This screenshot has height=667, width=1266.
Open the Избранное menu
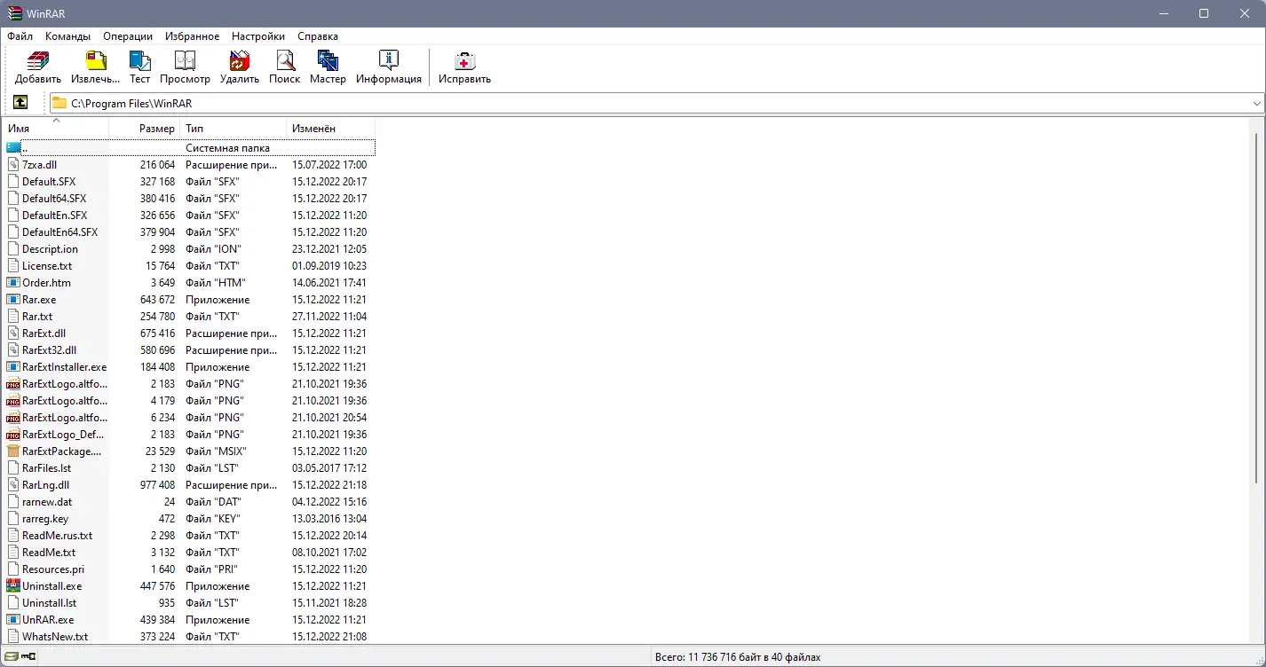[192, 36]
